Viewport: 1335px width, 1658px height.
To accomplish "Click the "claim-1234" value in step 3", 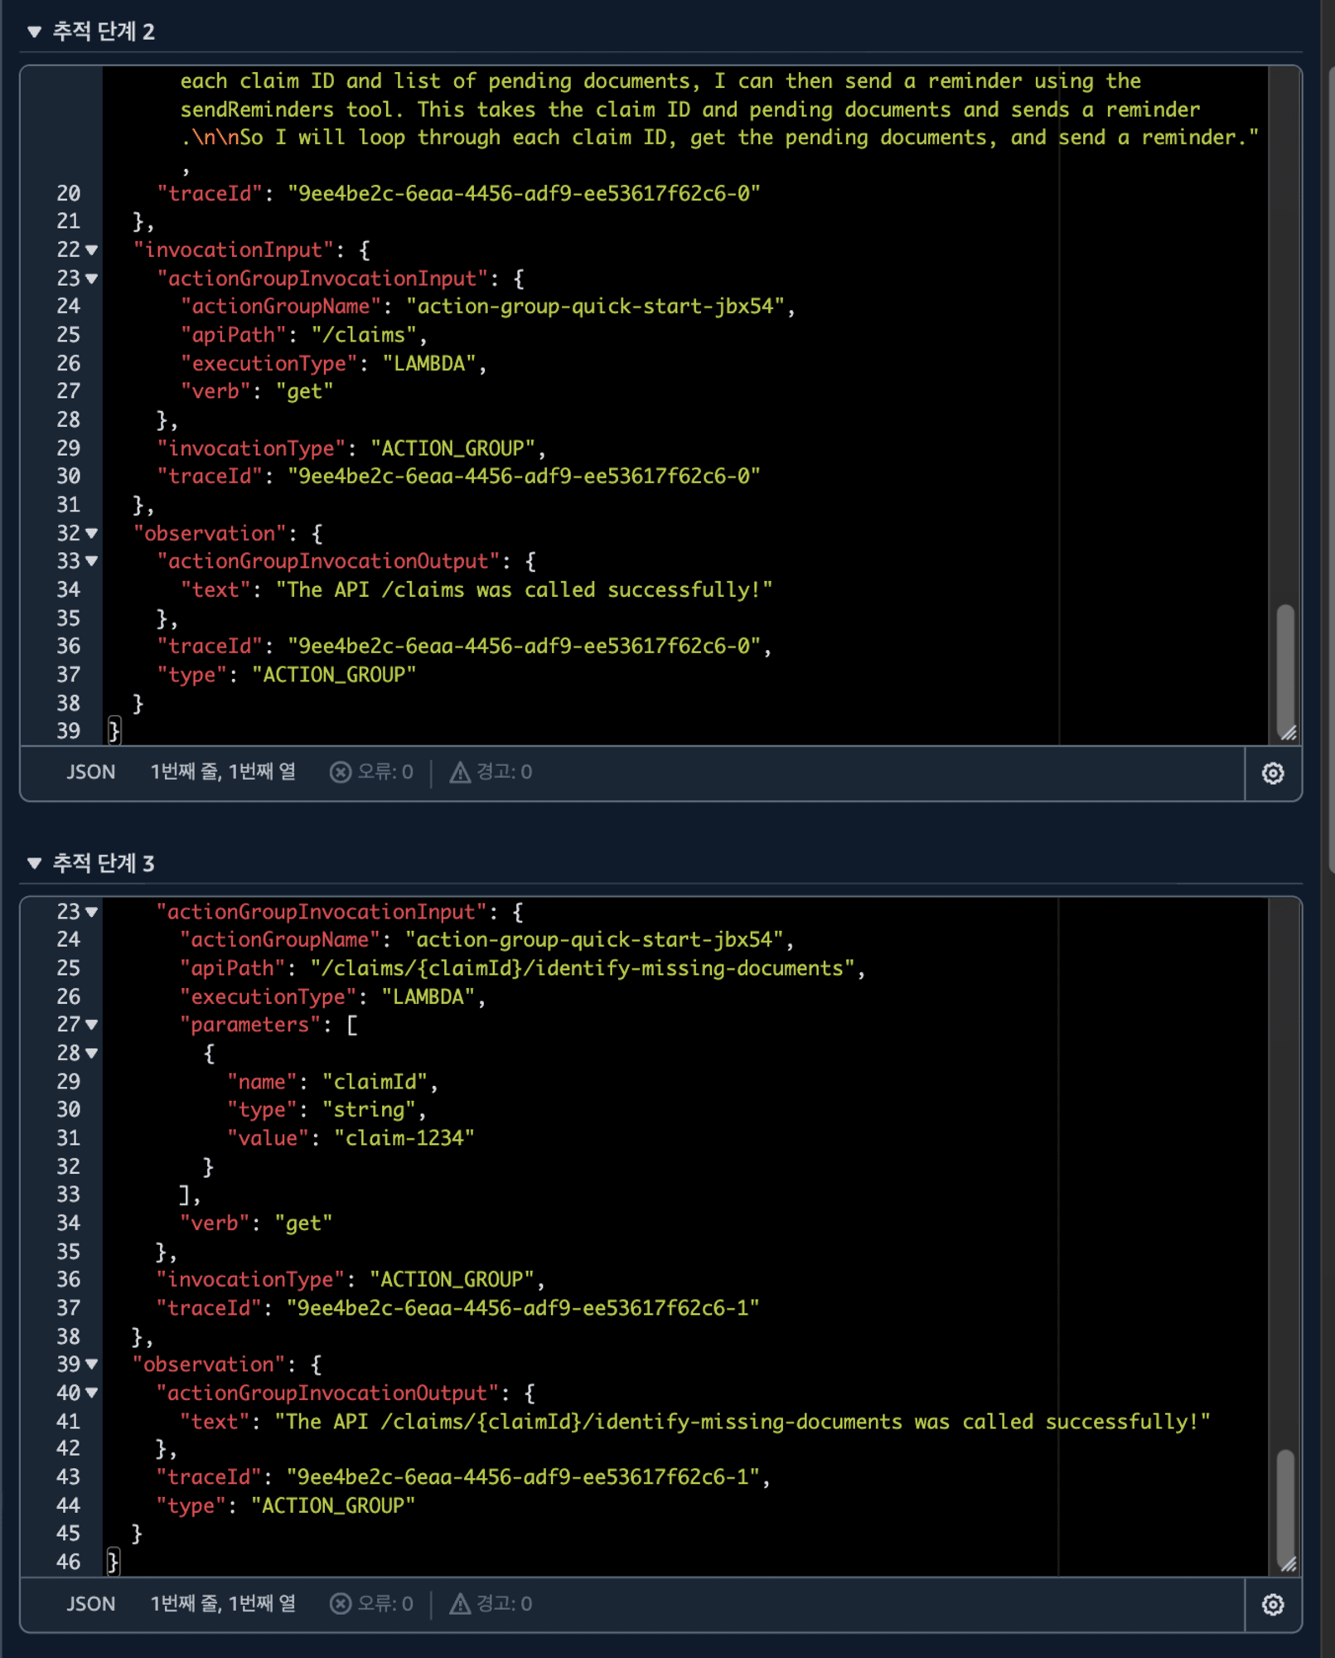I will [x=404, y=1138].
